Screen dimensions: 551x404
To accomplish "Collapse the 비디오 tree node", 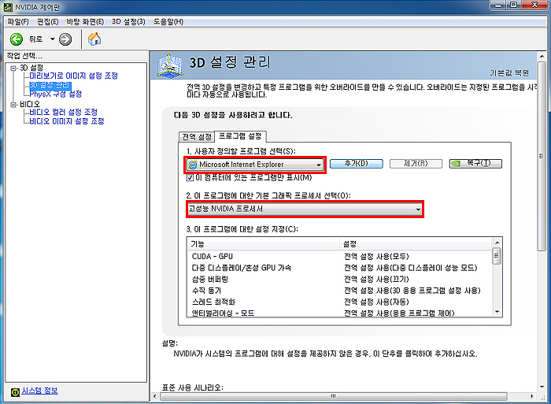I will (13, 105).
